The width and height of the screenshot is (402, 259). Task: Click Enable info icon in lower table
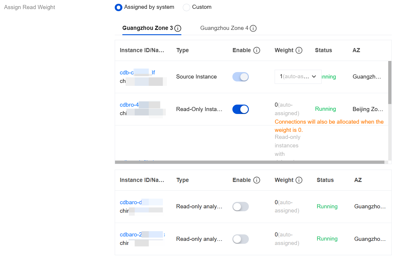[257, 180]
